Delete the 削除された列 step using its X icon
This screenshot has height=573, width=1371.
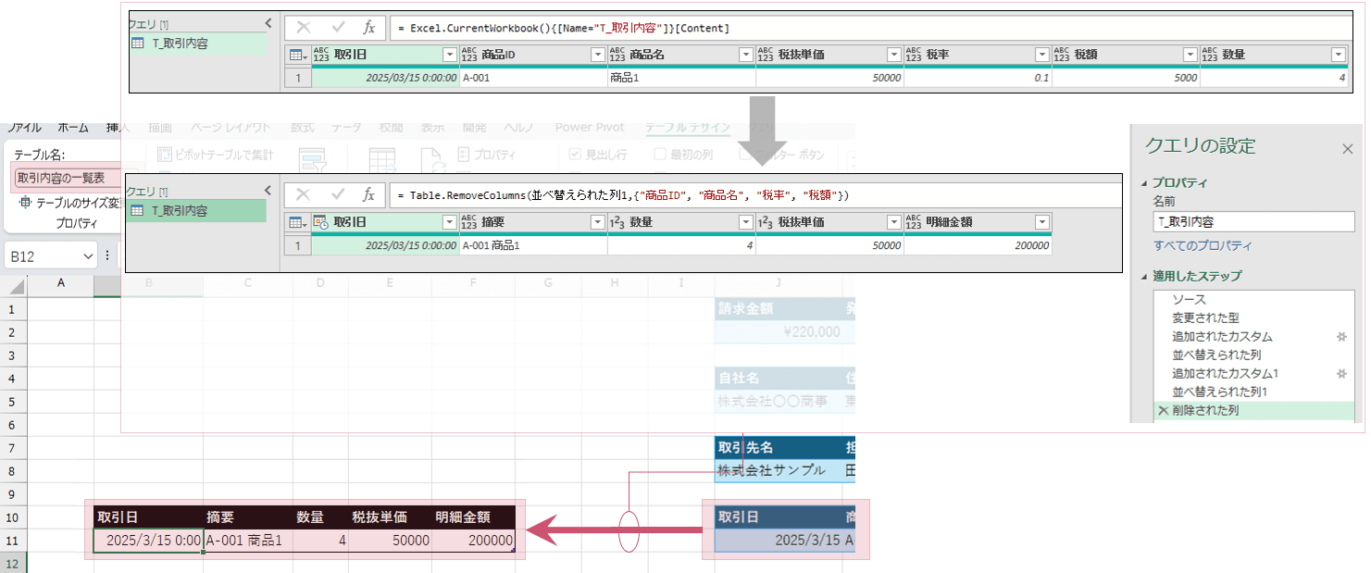pyautogui.click(x=1163, y=410)
